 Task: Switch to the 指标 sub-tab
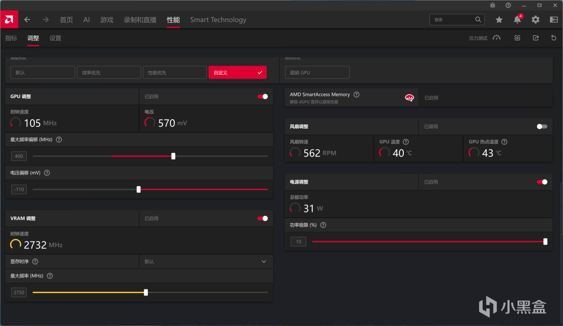11,38
